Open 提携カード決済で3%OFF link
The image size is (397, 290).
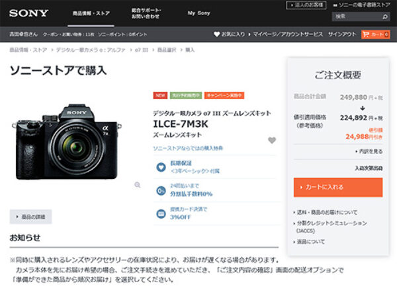[189, 213]
